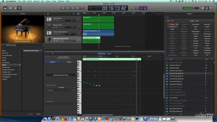Switch loop browser to button view
The width and height of the screenshot is (217, 122).
click(x=168, y=21)
